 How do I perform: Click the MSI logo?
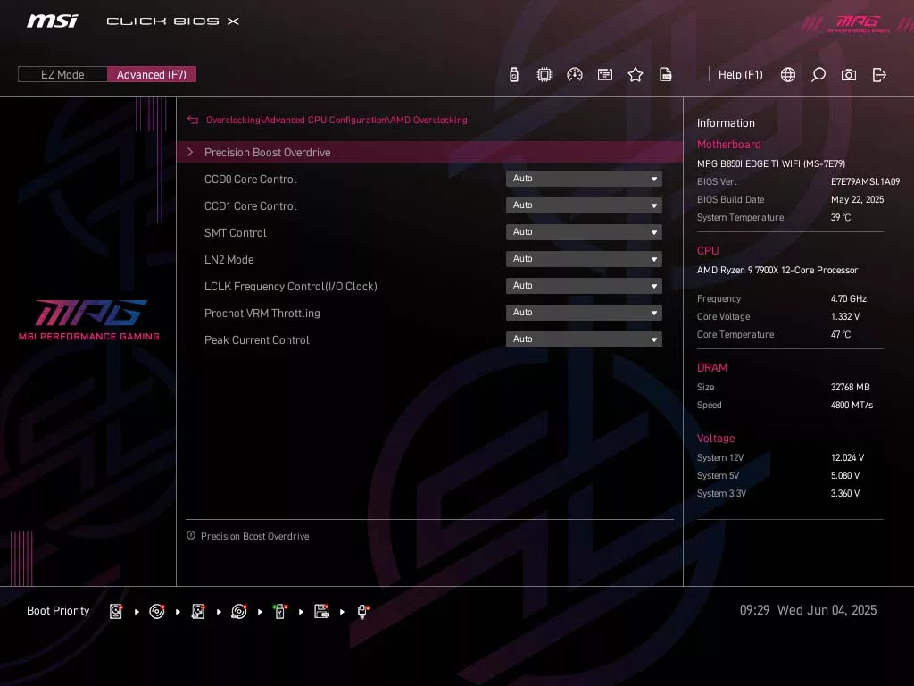pos(53,21)
